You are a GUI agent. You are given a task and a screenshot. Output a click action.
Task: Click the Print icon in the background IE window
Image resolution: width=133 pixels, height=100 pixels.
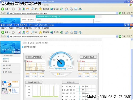pos(72,9)
